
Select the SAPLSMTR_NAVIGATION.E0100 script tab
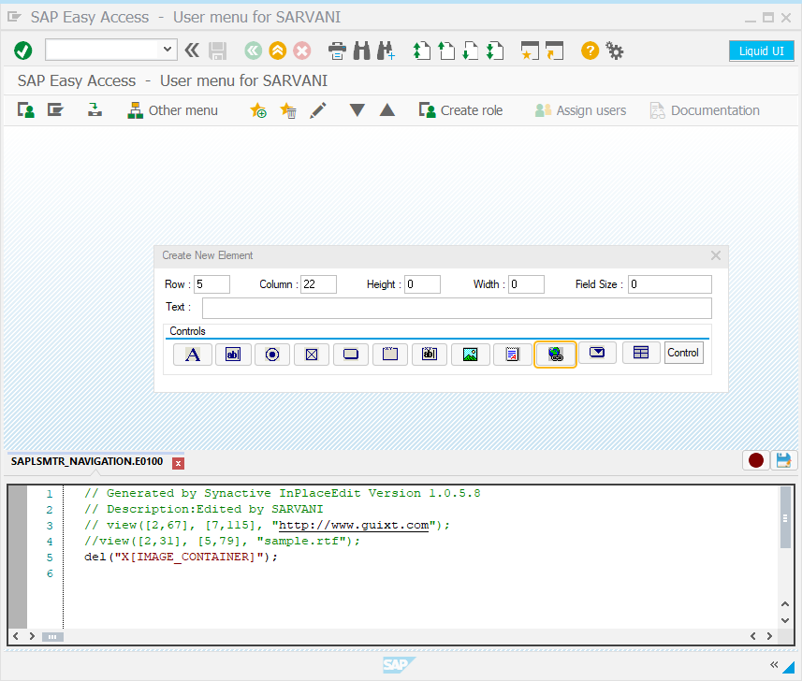[x=87, y=462]
